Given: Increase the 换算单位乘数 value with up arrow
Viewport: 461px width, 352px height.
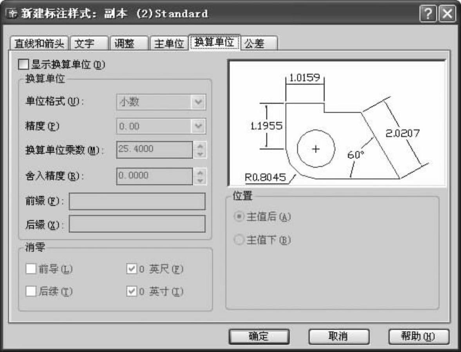Looking at the screenshot, I should [x=200, y=146].
